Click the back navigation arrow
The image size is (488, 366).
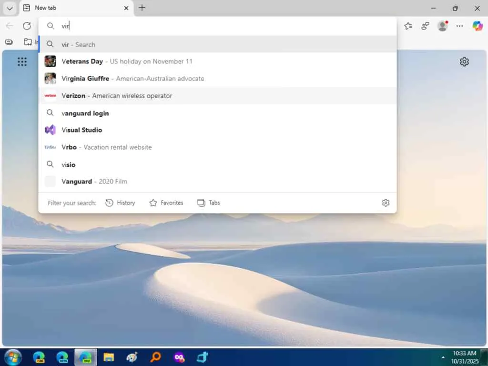10,26
